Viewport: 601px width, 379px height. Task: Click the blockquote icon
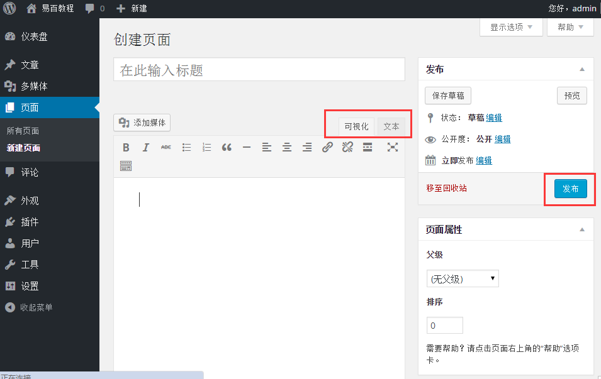pos(227,147)
